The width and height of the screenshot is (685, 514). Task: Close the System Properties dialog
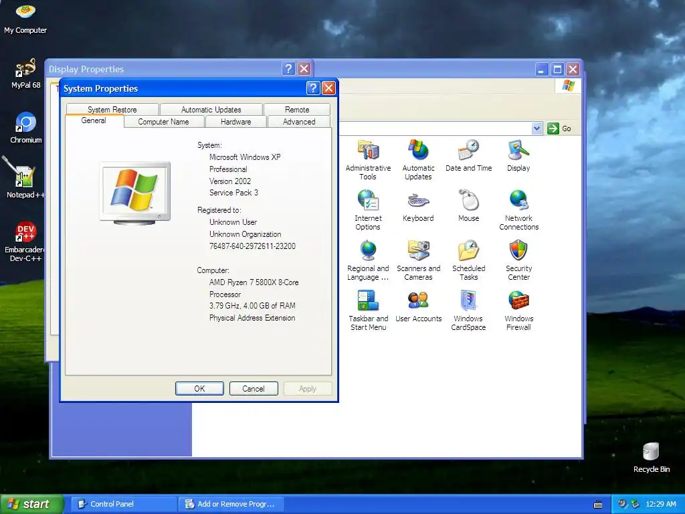[328, 88]
